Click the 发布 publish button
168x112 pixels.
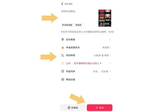tap(100, 108)
